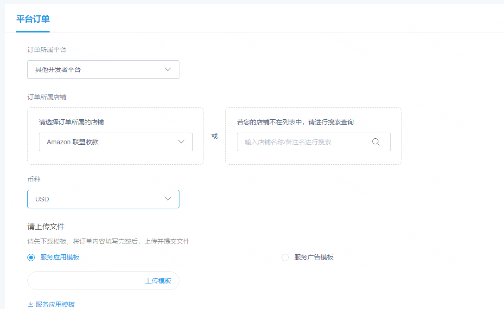Click the 请先下载模板 instruction text

point(108,241)
